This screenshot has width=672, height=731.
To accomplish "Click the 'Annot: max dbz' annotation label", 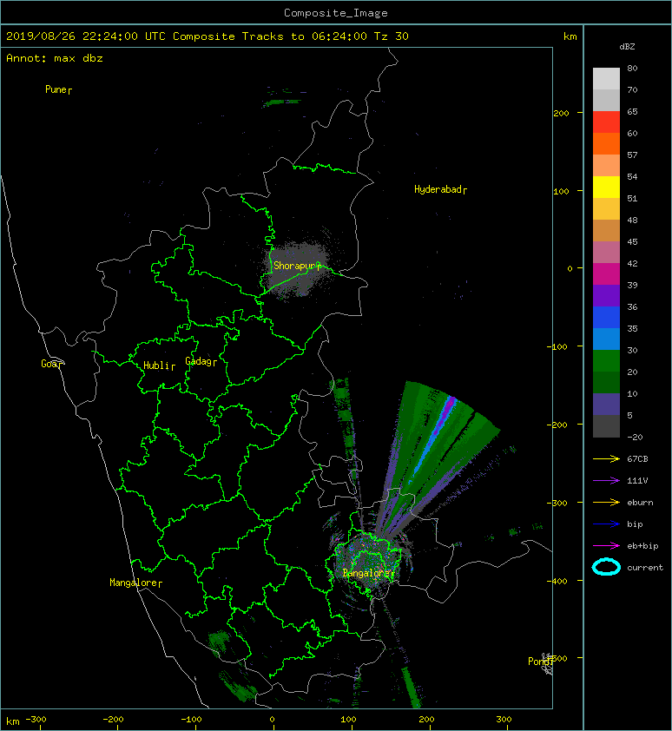I will click(55, 58).
